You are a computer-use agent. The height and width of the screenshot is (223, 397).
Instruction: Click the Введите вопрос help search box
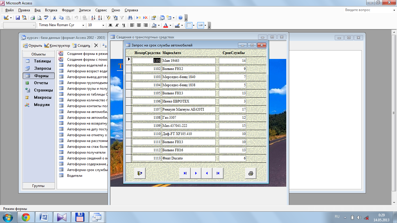pyautogui.click(x=368, y=10)
